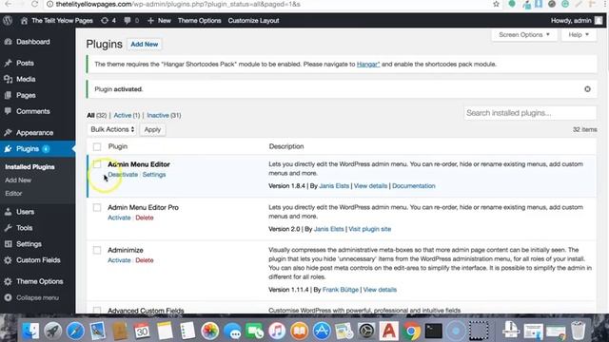Click the Add New plugin button
The image size is (609, 342).
[x=144, y=45]
